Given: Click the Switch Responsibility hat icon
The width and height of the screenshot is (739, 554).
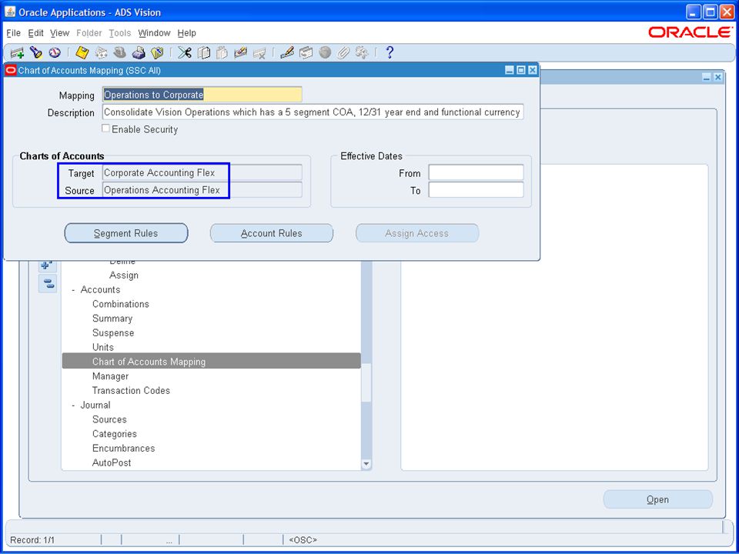Looking at the screenshot, I should 120,52.
